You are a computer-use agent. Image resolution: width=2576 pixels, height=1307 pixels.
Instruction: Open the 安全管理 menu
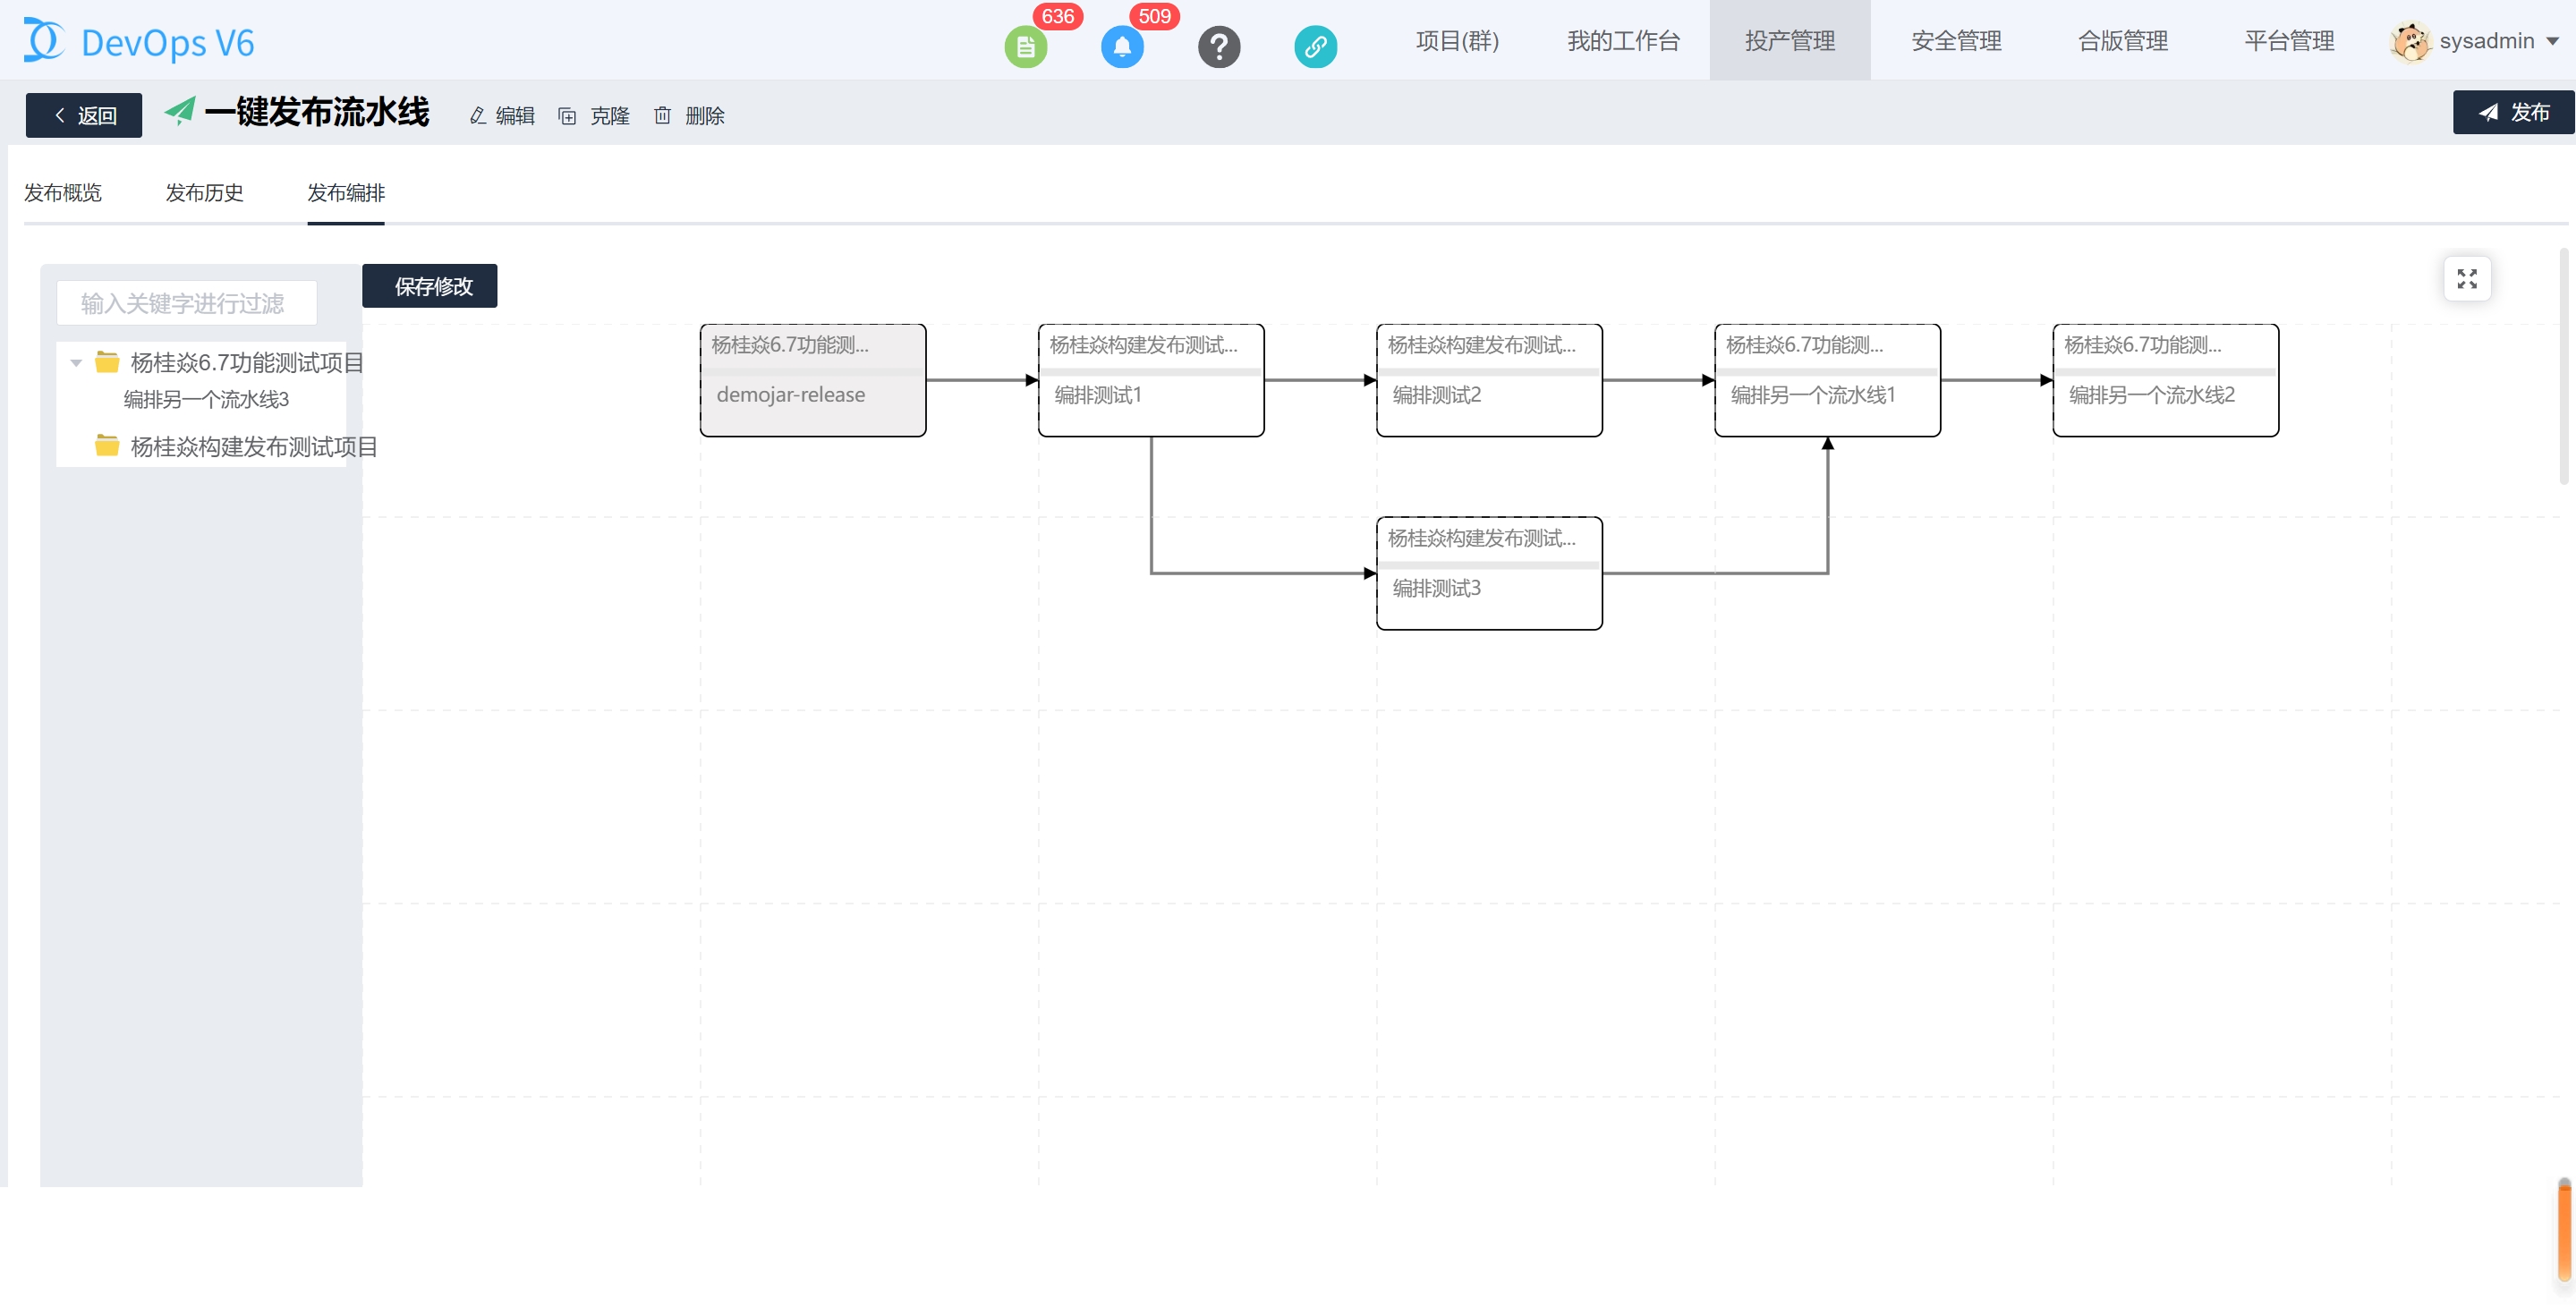click(x=1955, y=41)
